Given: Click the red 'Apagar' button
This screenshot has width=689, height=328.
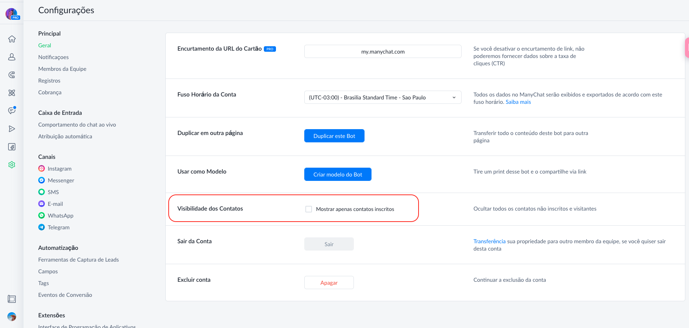Looking at the screenshot, I should pos(329,283).
